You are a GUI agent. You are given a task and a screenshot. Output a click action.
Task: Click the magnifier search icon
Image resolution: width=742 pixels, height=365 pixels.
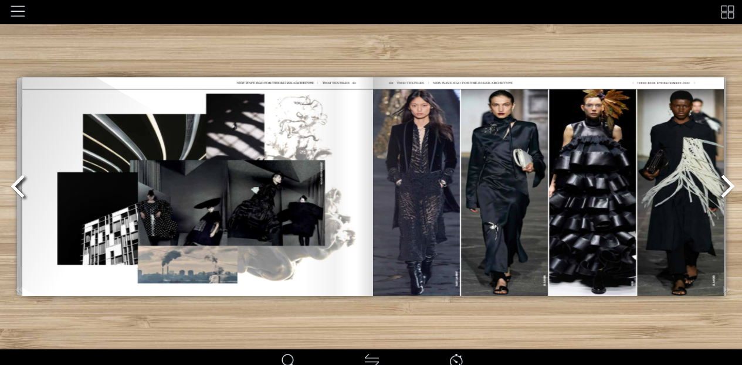(287, 360)
